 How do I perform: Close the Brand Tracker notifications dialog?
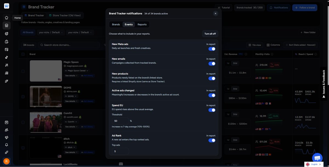[215, 13]
